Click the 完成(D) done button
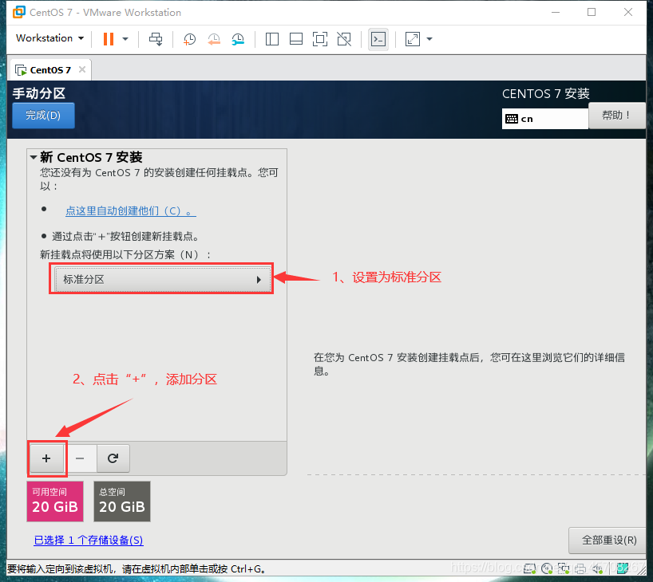Screen dimensions: 653x582 [43, 116]
